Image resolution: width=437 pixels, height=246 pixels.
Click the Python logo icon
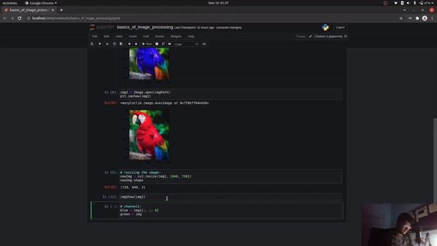click(325, 27)
